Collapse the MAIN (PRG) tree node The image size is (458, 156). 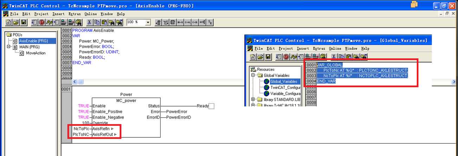pos(9,47)
